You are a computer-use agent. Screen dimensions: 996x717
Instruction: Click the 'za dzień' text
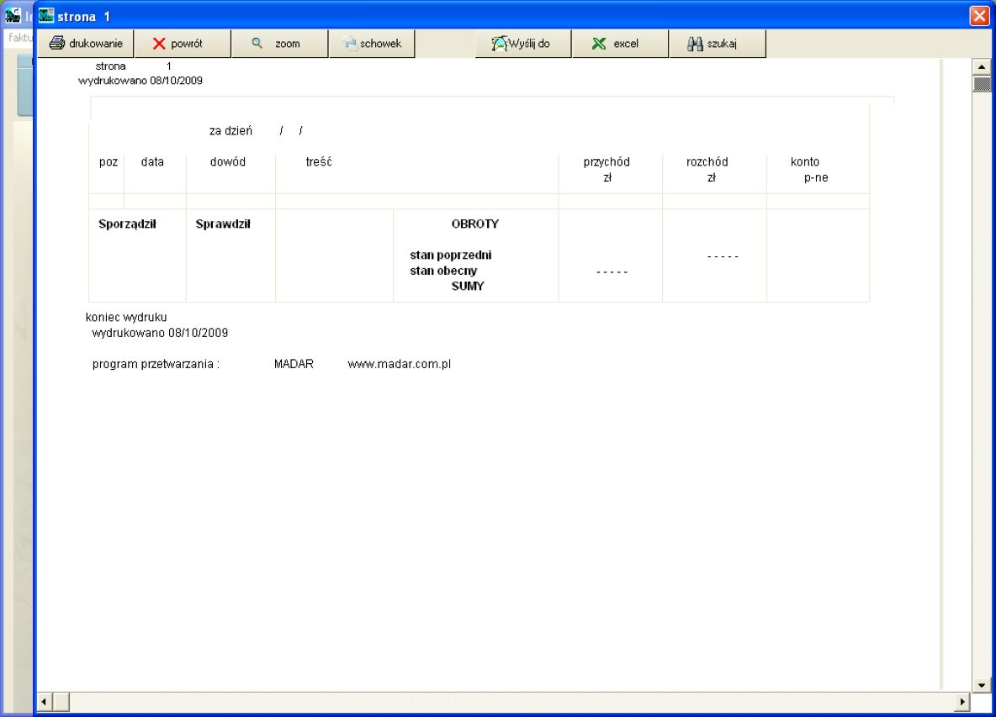point(230,131)
